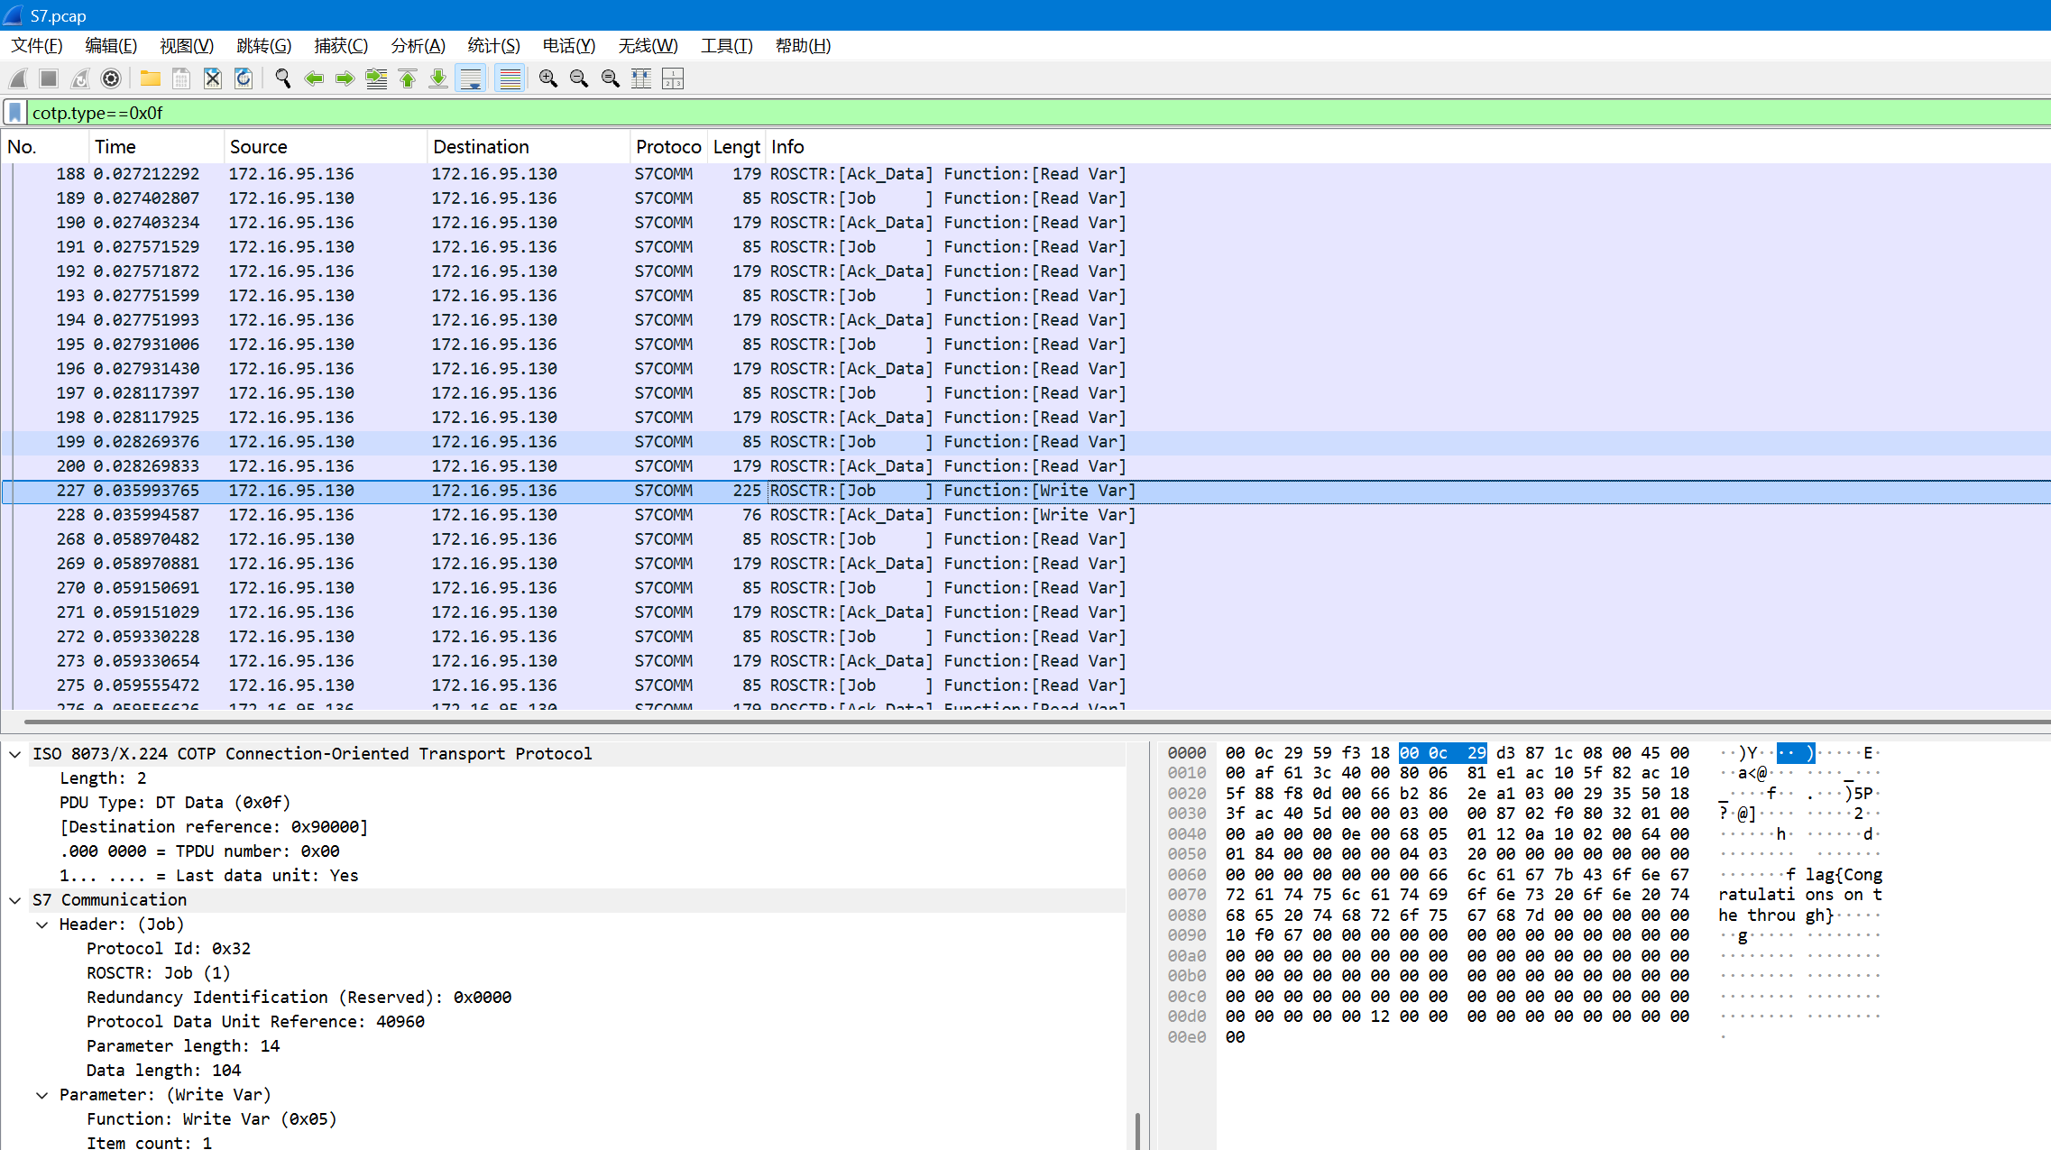
Task: Open the 统计(S) menu
Action: (x=493, y=46)
